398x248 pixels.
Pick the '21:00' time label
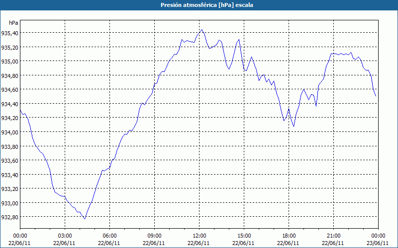pos(333,236)
